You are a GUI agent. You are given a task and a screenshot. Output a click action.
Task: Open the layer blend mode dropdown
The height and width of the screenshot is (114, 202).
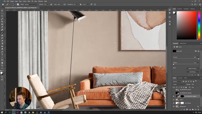179,85
